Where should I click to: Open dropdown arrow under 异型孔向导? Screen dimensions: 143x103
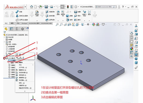[x=37, y=21]
